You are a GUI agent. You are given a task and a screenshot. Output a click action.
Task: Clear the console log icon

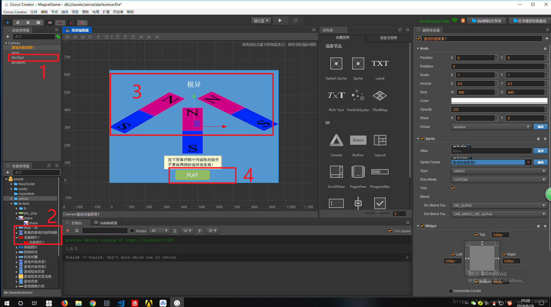pyautogui.click(x=68, y=231)
